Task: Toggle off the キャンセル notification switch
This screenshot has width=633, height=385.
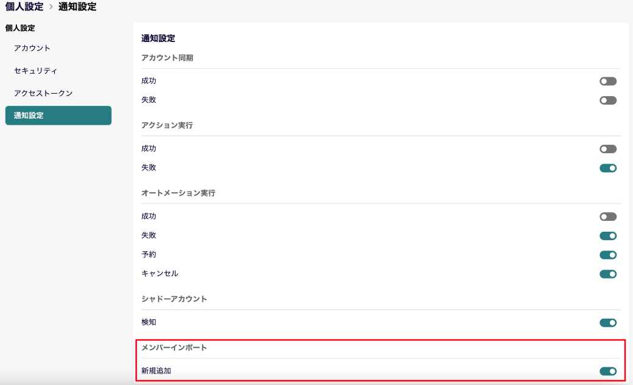Action: pyautogui.click(x=607, y=274)
